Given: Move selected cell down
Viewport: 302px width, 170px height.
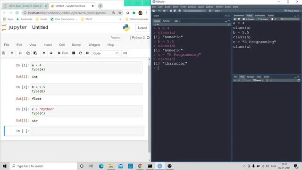Looking at the screenshot, I should [x=51, y=53].
